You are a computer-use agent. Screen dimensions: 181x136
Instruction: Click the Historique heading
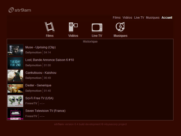tap(90, 42)
